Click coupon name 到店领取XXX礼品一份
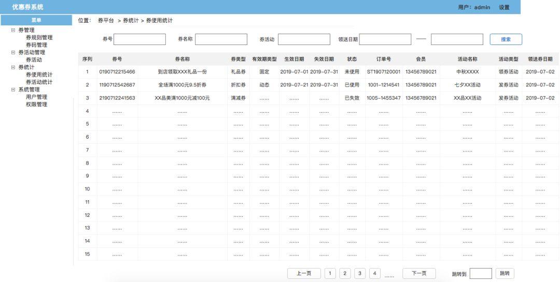The height and width of the screenshot is (282, 560). pos(182,72)
